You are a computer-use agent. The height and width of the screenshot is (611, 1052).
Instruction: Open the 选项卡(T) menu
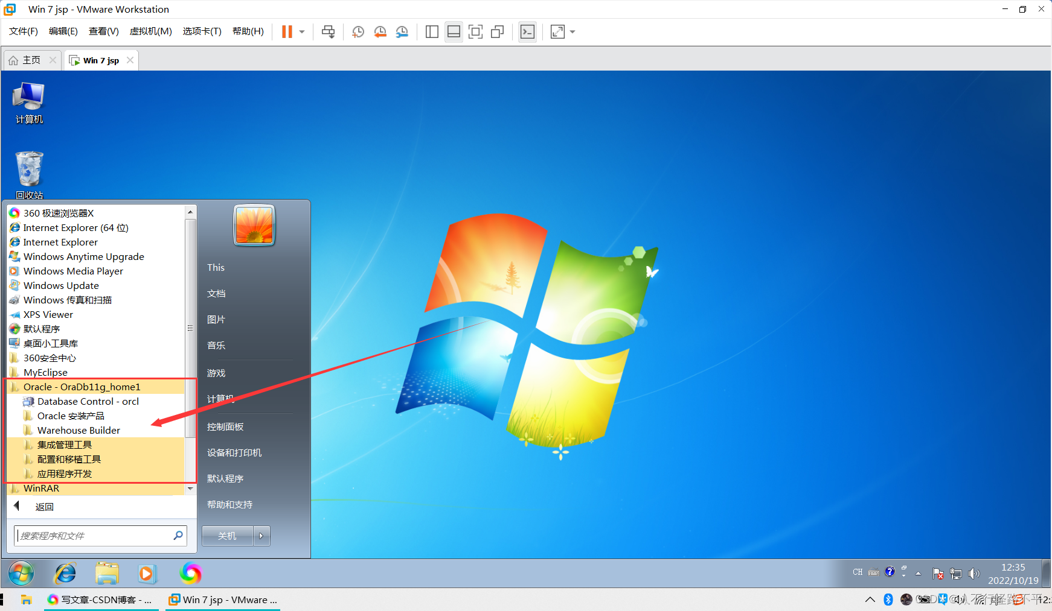coord(202,31)
